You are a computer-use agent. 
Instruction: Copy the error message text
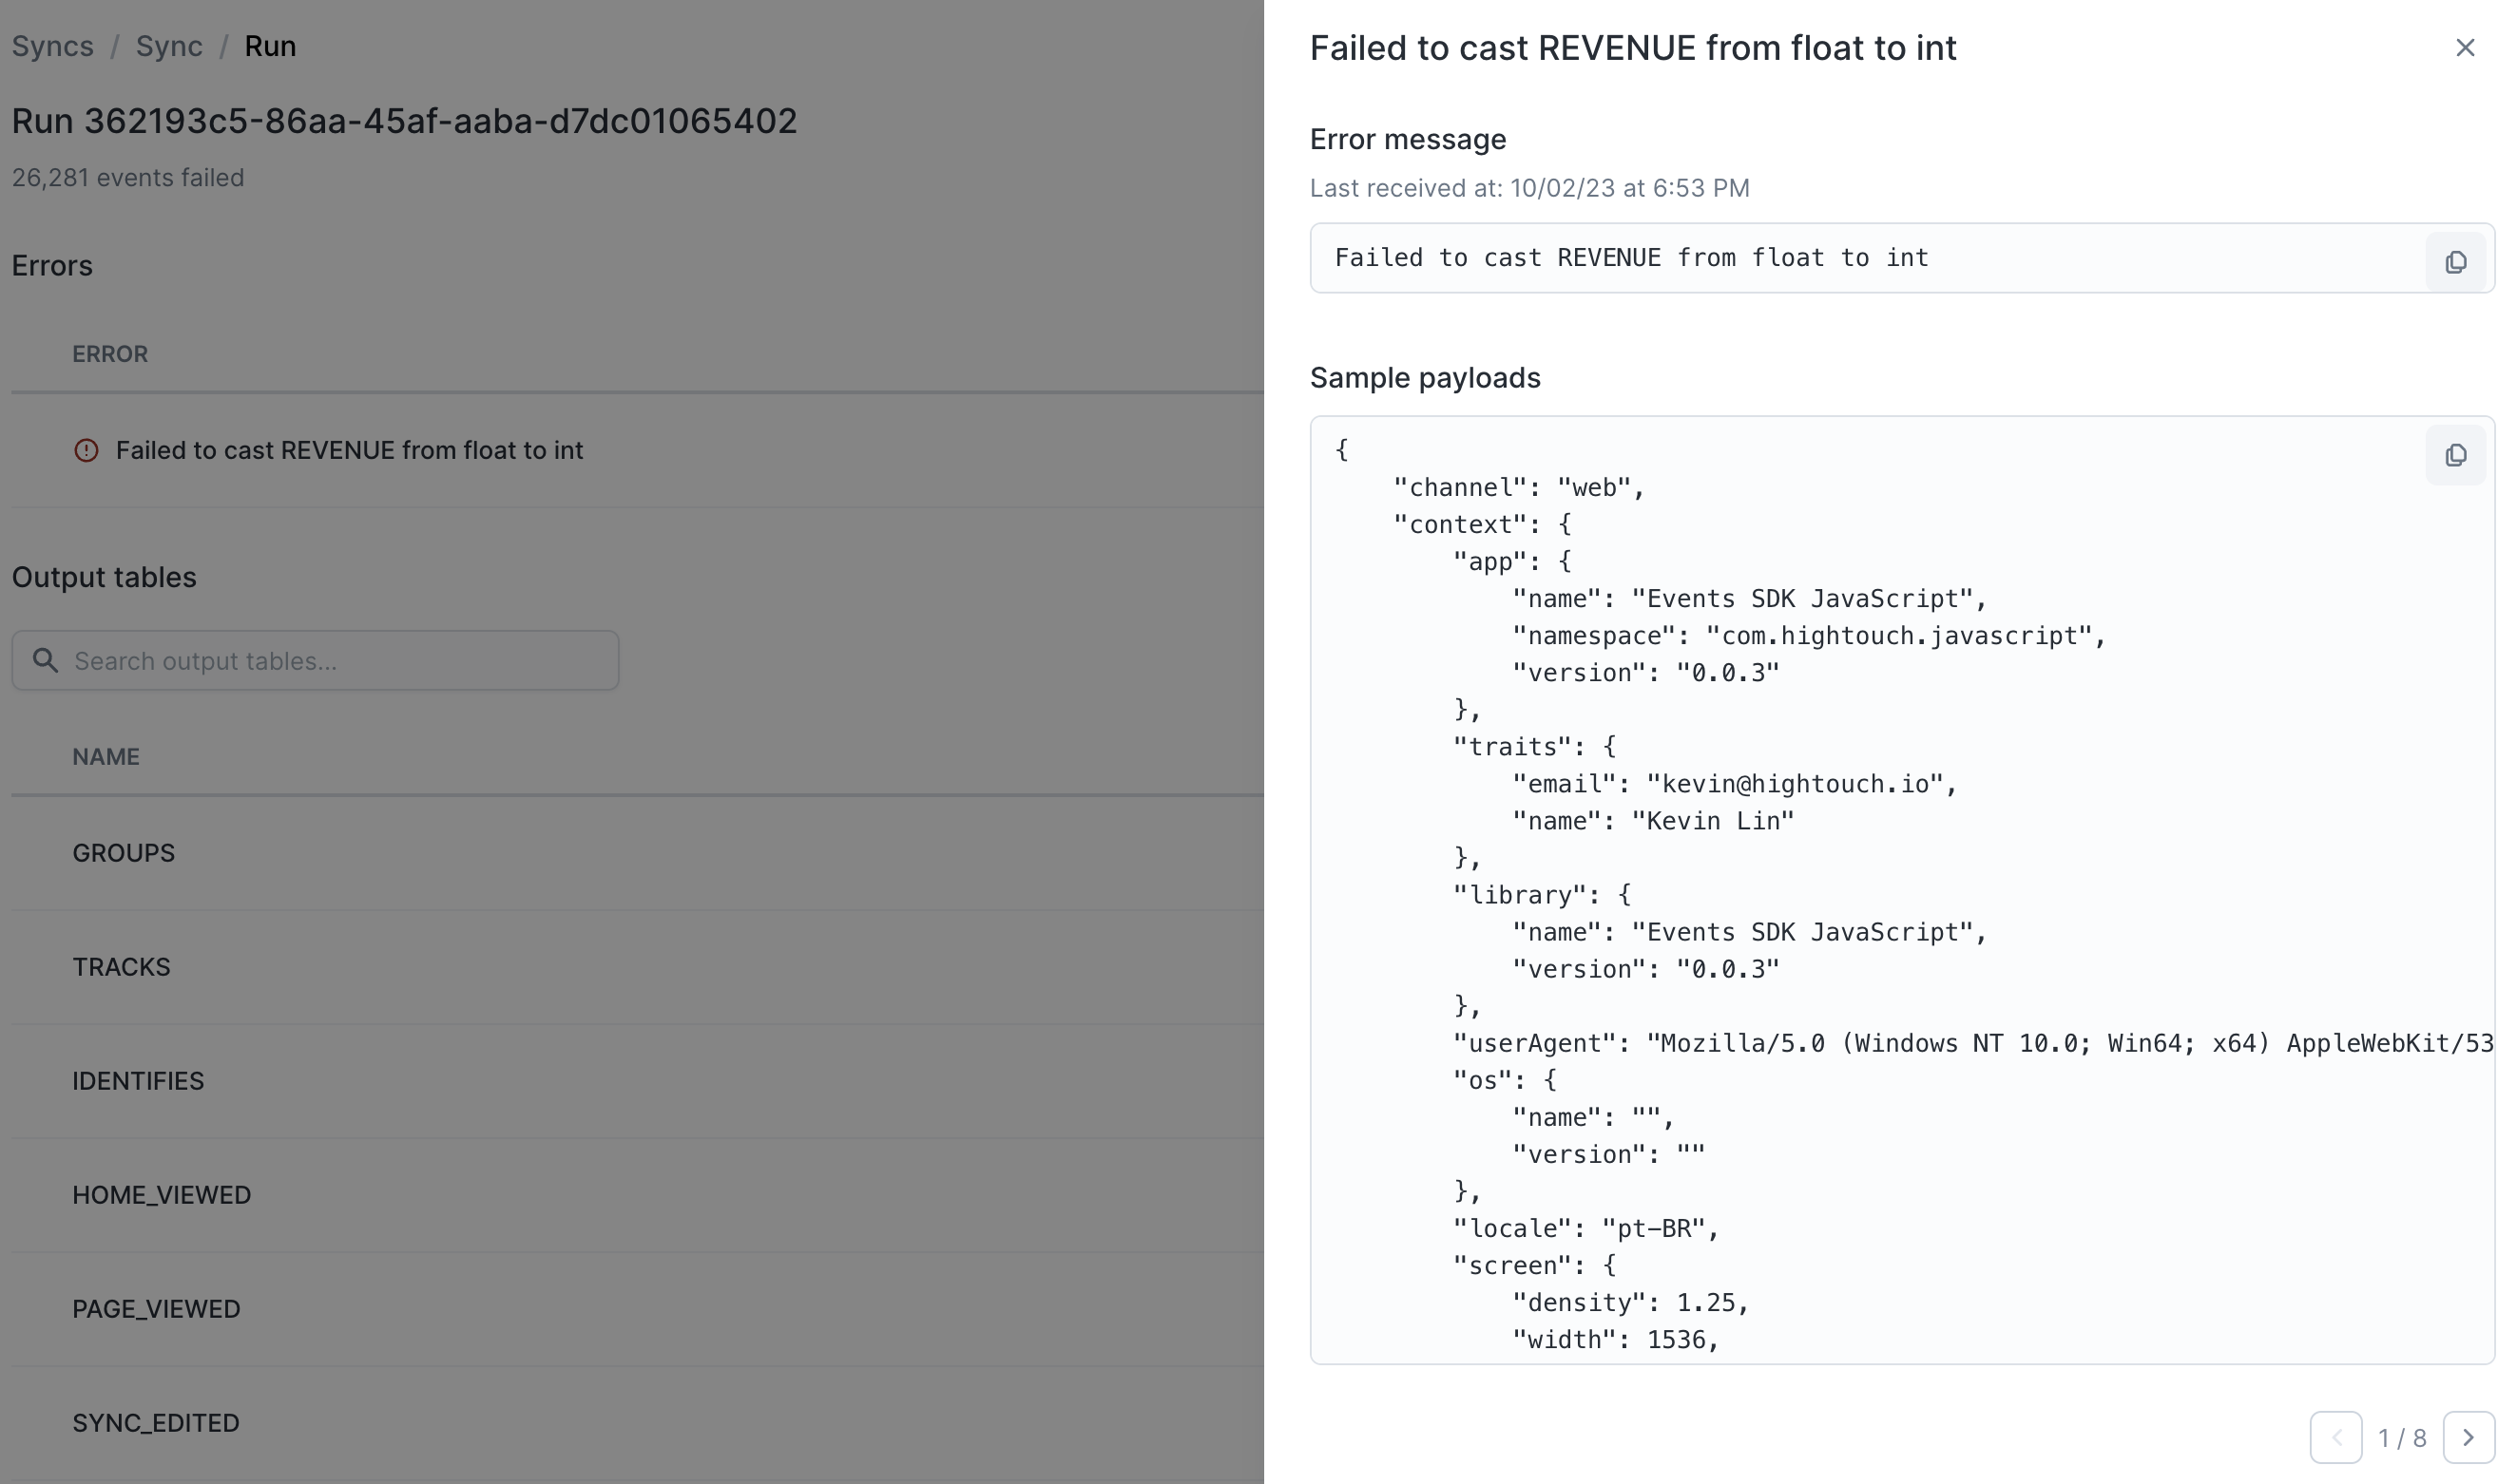(x=2454, y=262)
